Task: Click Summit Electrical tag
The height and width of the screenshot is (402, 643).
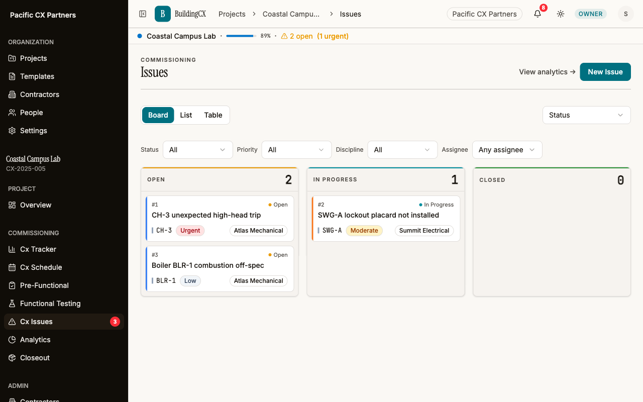Action: (x=424, y=231)
